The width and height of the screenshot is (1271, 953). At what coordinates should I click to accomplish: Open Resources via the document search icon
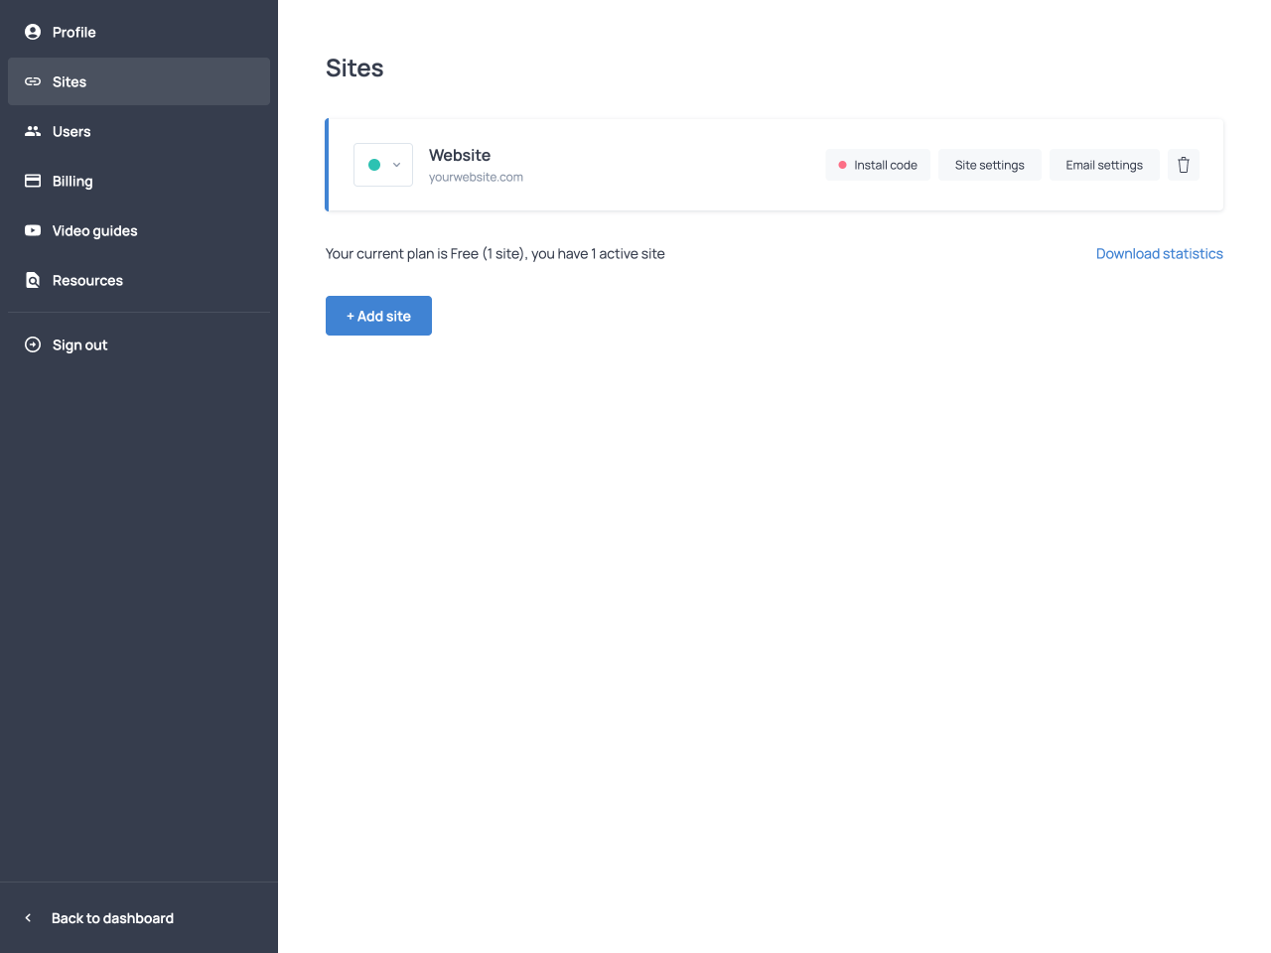pos(33,280)
